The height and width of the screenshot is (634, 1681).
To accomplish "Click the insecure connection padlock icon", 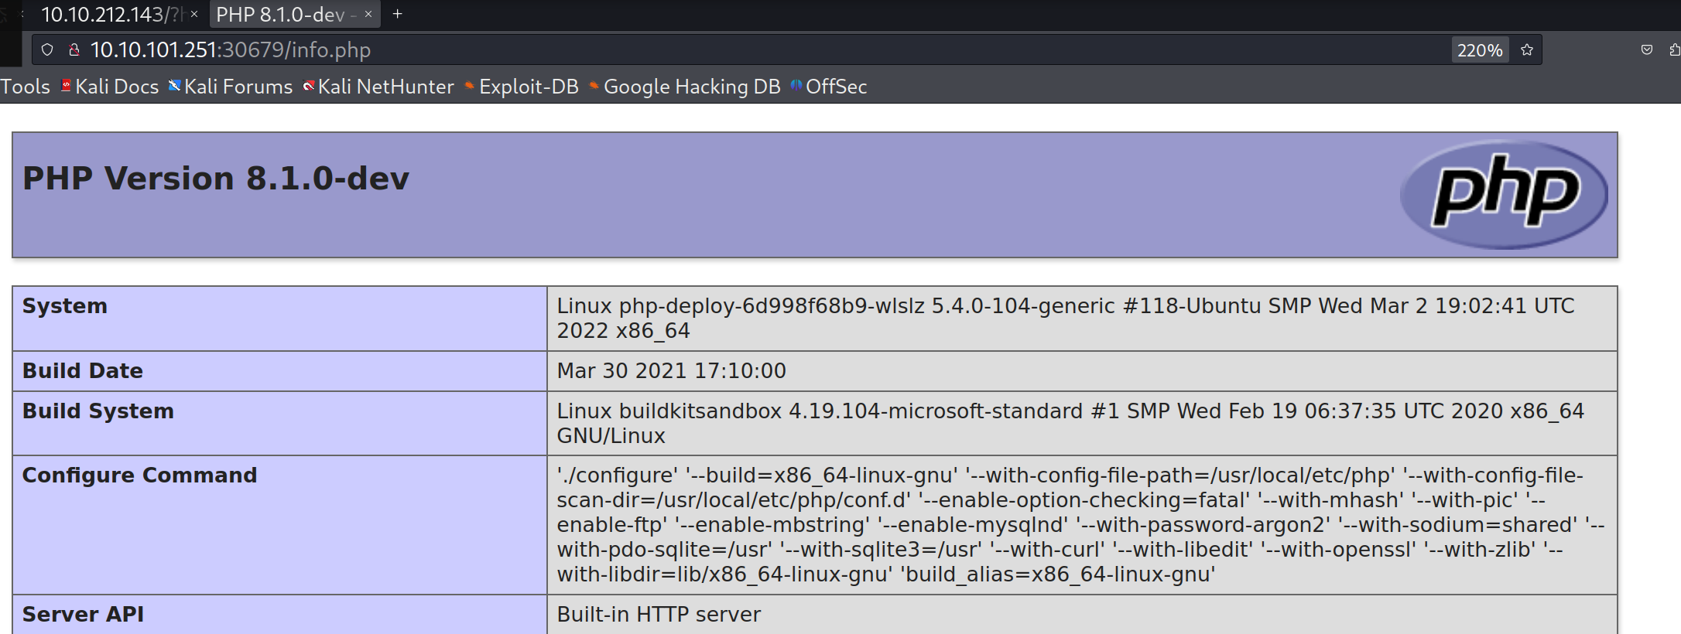I will [74, 50].
